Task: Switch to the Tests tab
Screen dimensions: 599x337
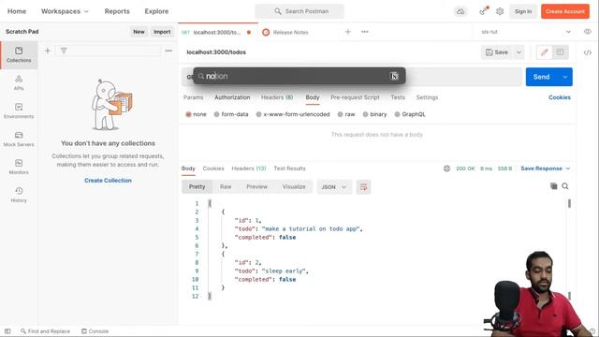Action: (398, 97)
